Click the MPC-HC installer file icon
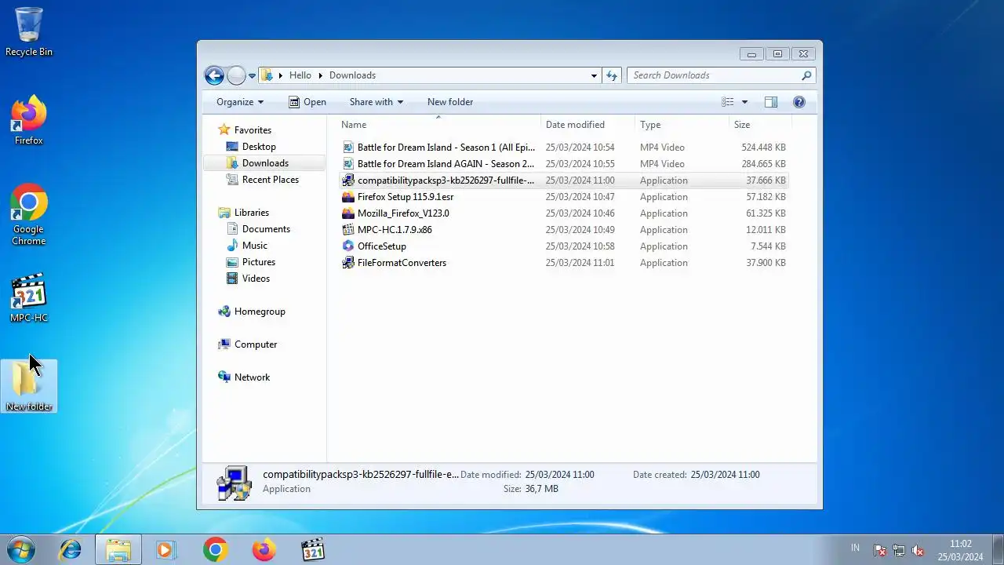1004x565 pixels. pos(349,230)
